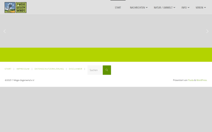Visit the Fluida theme link
Image resolution: width=212 pixels, height=132 pixels.
191,80
